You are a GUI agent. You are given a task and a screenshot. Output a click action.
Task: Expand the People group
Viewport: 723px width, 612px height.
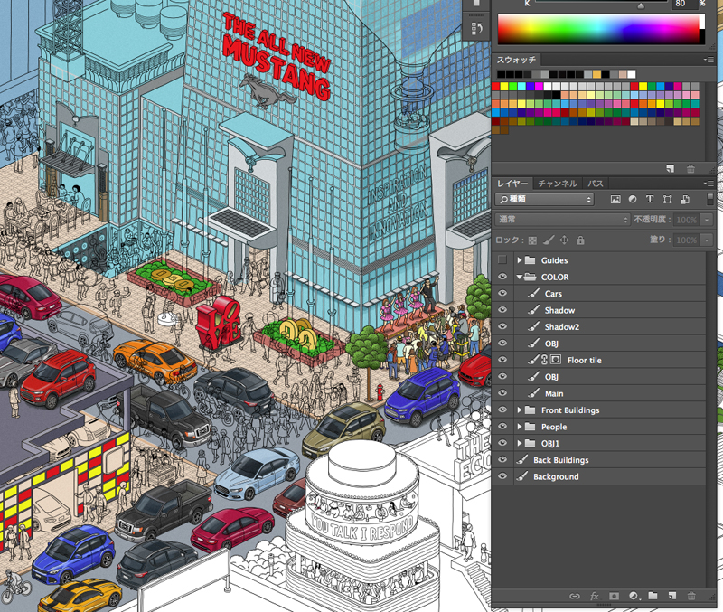coord(519,427)
